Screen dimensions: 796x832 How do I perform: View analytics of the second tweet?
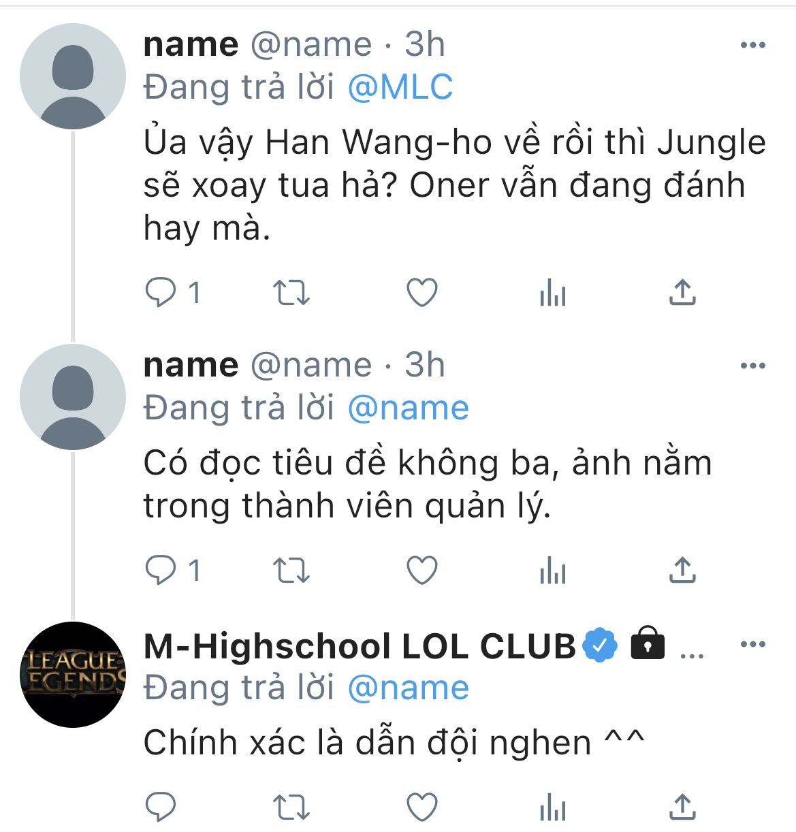[552, 571]
